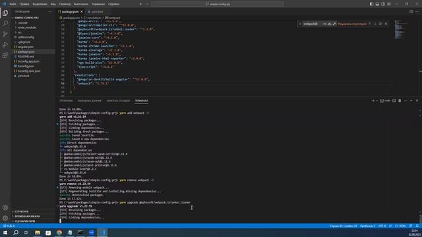Open Customize Layout icon in title bar

tap(389, 4)
